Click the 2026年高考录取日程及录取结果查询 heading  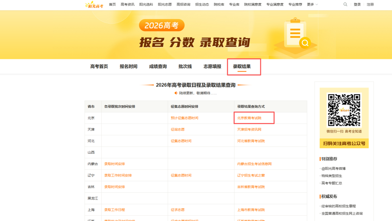(196, 85)
